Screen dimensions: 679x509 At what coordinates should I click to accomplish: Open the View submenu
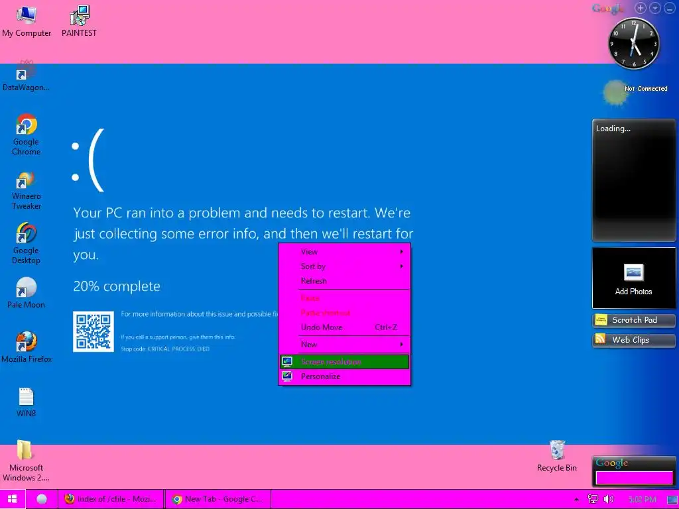(344, 251)
